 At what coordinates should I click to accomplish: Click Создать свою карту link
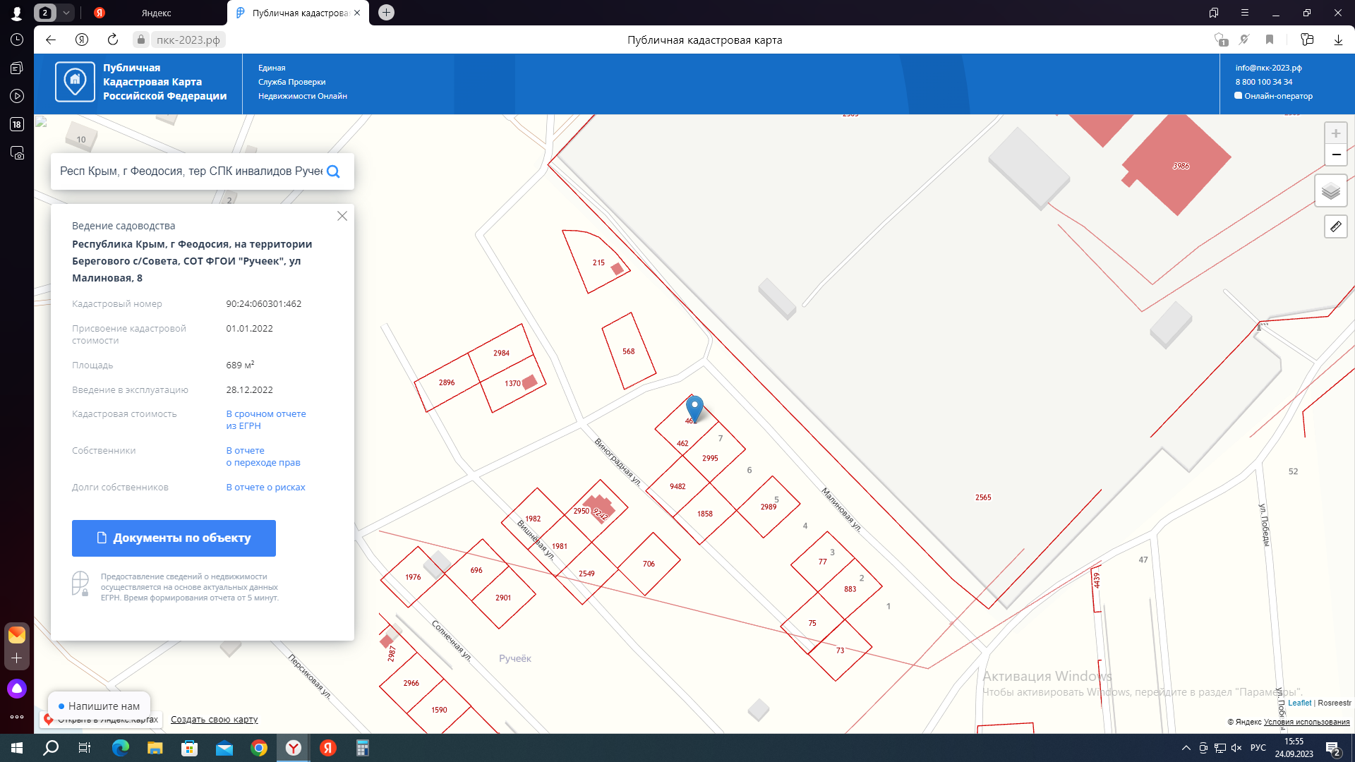[x=214, y=720]
